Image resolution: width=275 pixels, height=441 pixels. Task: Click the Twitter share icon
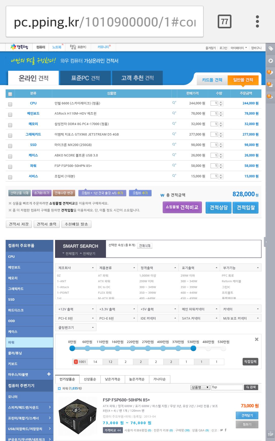(x=221, y=430)
